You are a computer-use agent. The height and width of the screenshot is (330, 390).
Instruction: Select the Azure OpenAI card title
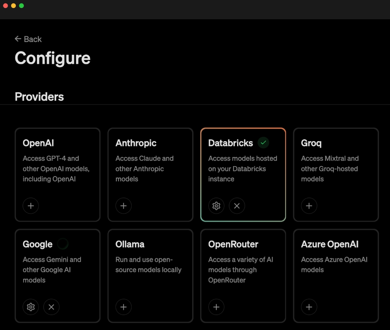click(330, 244)
